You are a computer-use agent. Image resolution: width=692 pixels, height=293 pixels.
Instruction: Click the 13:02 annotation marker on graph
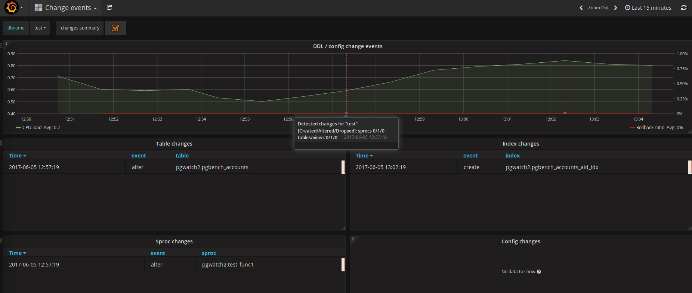565,112
